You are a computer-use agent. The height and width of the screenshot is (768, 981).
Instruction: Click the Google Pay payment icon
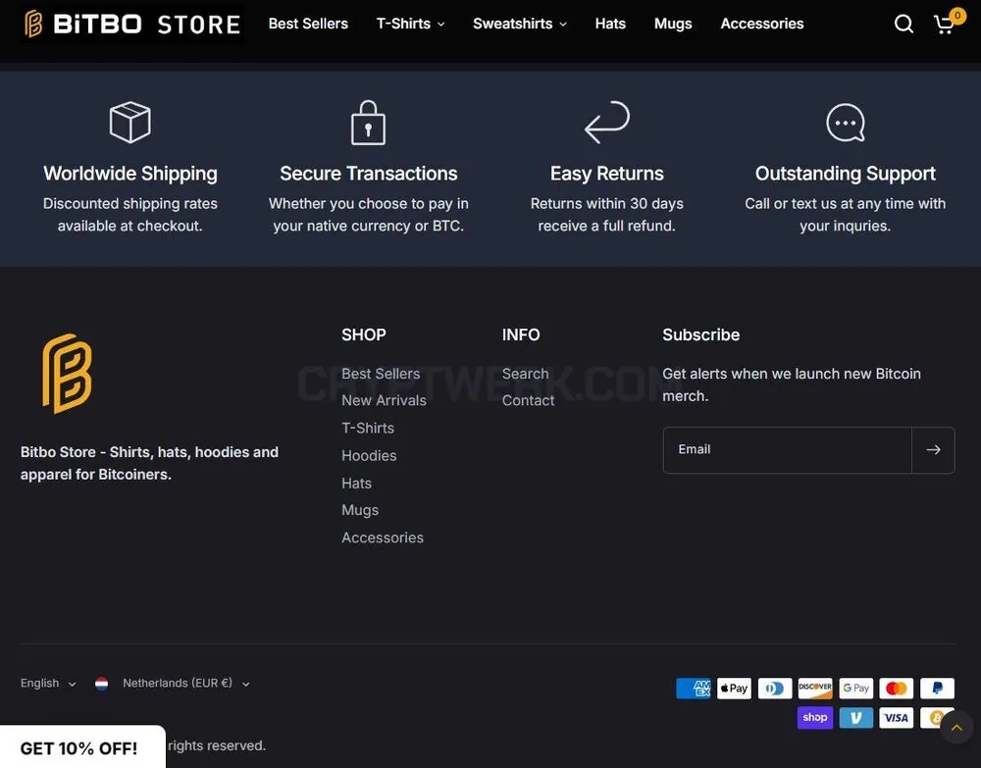click(855, 689)
